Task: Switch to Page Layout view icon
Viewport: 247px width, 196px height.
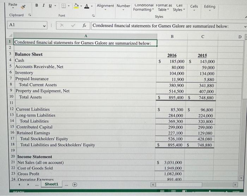Action: 173,191
